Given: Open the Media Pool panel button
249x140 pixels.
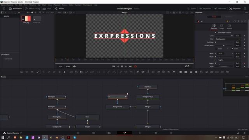Looking at the screenshot, I should 15,9.
